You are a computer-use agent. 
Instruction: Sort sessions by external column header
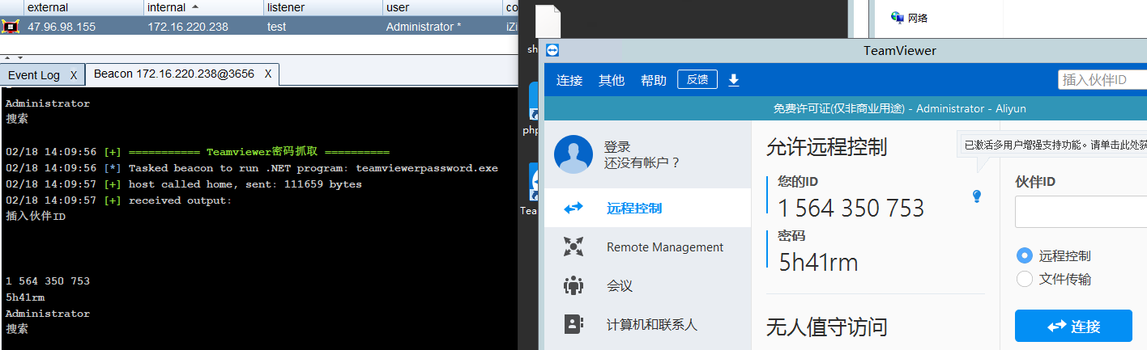(x=84, y=7)
